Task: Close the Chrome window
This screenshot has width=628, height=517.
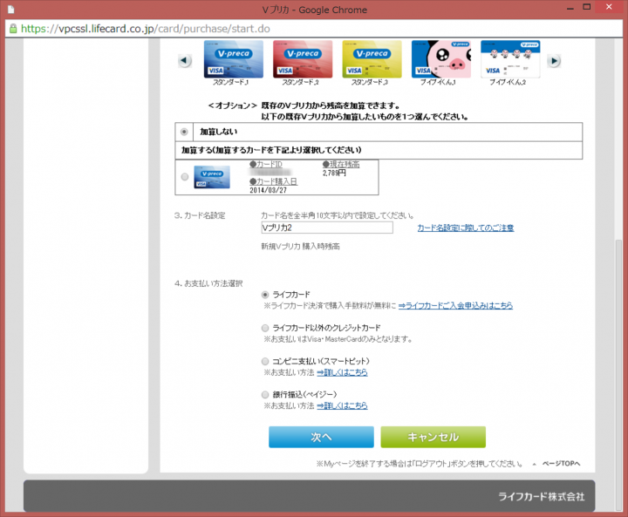Action: [609, 7]
